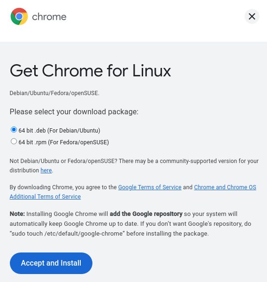Open the community-supported version 'here' link

(46, 171)
